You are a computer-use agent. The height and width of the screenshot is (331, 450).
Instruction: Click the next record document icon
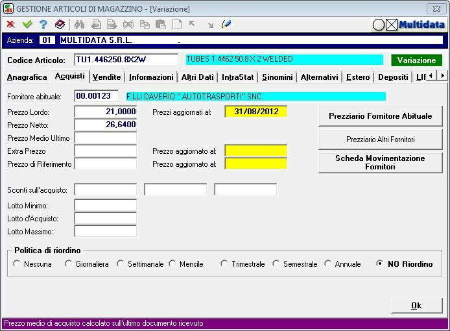click(112, 25)
